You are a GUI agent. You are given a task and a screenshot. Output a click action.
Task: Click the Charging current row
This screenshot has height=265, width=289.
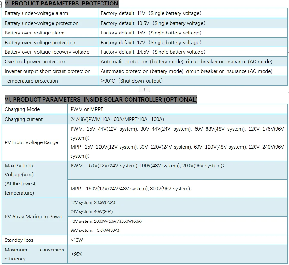click(24, 119)
